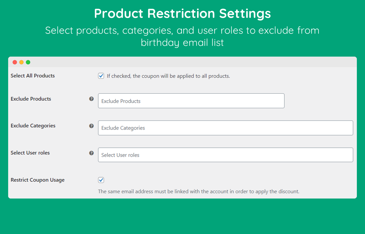365x234 pixels.
Task: Click the Restrict Coupon Usage row label
Action: pyautogui.click(x=37, y=180)
